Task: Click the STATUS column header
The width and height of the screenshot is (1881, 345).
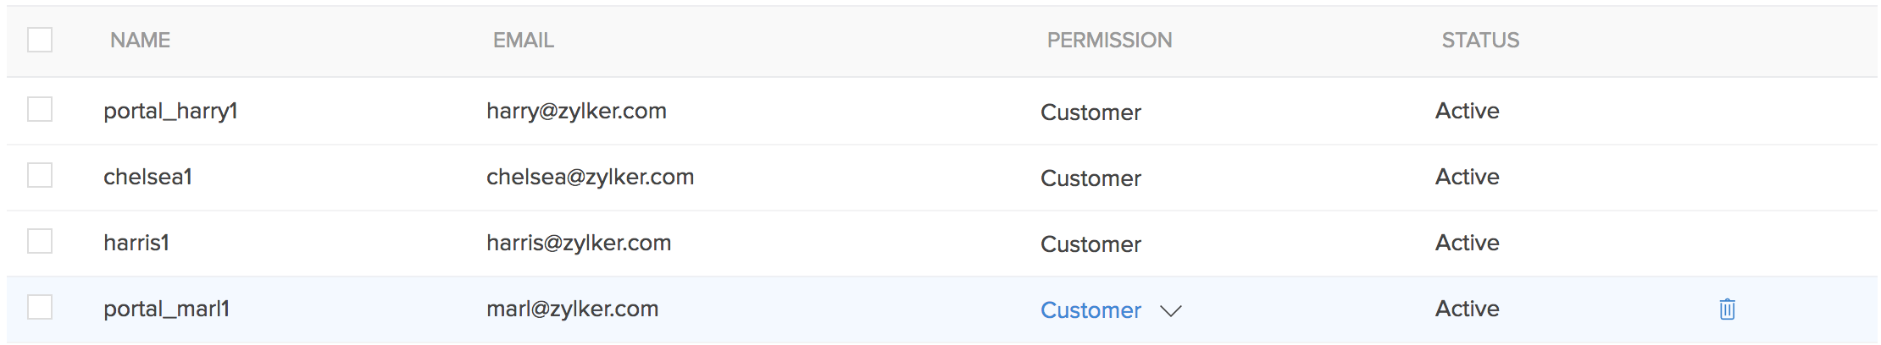Action: point(1480,41)
